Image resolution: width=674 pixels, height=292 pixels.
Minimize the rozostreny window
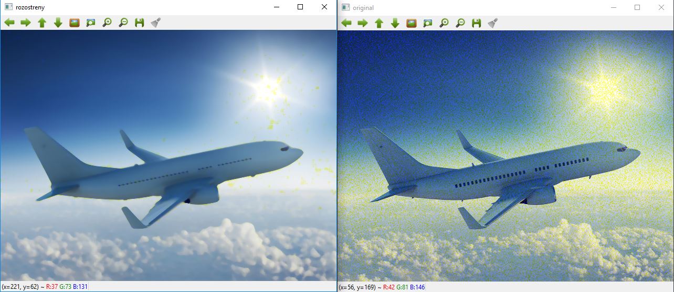[x=276, y=7]
